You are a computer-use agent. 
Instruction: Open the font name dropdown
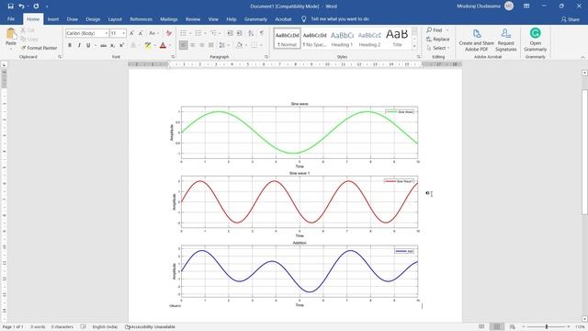pos(107,33)
